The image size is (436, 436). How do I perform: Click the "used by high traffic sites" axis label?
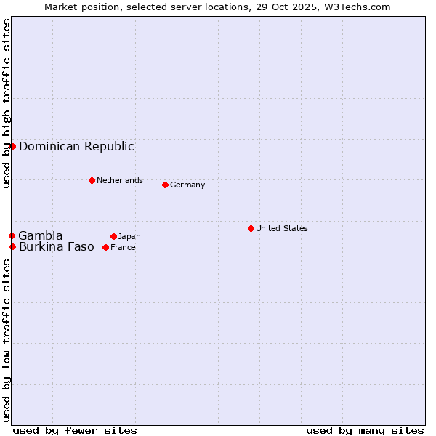[x=7, y=103]
